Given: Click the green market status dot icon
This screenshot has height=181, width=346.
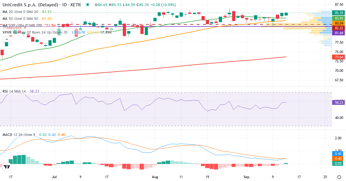Looking at the screenshot, I should click(x=88, y=5).
